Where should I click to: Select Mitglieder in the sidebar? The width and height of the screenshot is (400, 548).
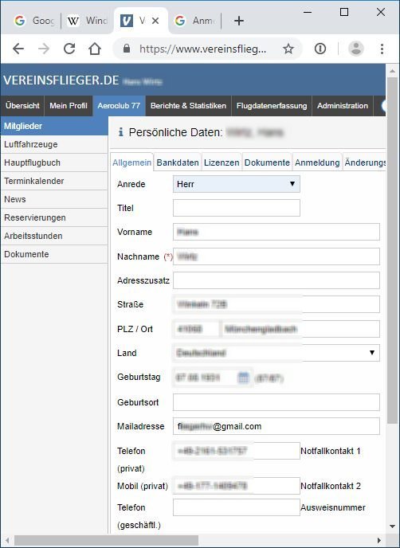pyautogui.click(x=54, y=126)
